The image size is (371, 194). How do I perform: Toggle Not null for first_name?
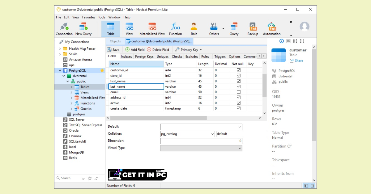tap(238, 81)
